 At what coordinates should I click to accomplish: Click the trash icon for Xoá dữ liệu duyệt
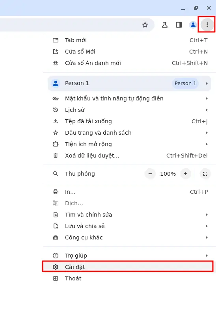point(56,156)
